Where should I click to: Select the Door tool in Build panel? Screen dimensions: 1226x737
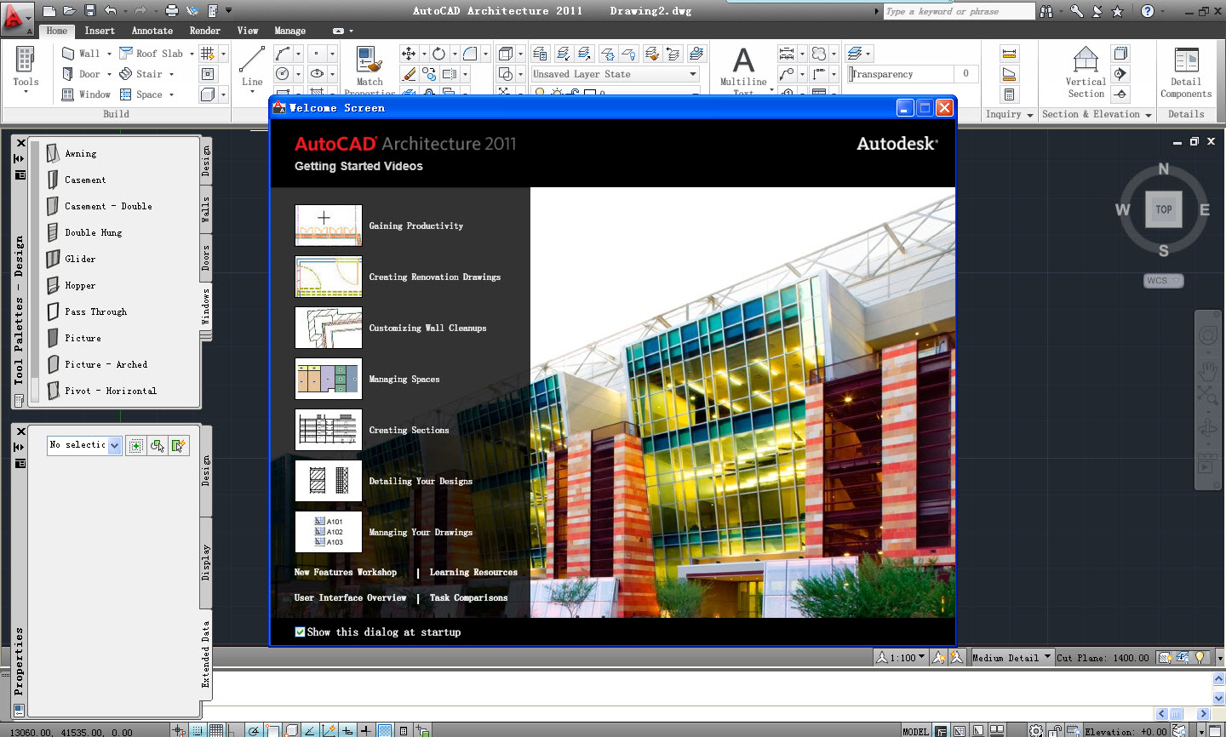(83, 74)
